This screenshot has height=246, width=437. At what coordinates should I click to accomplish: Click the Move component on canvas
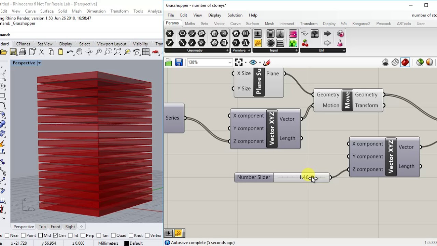point(348,100)
